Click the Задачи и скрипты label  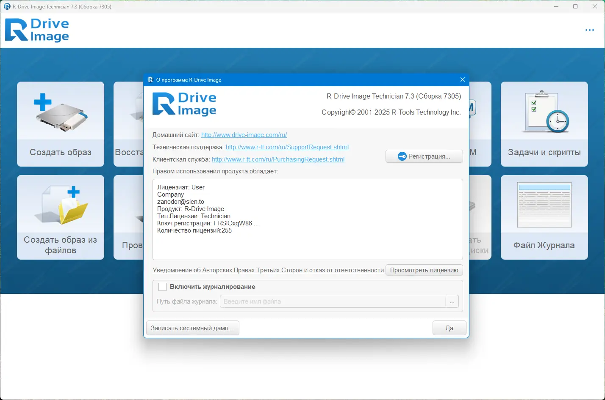[x=544, y=152]
